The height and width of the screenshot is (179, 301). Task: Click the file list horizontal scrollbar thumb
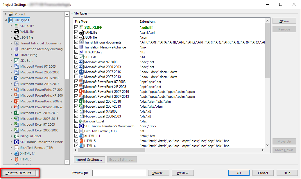coord(112,150)
